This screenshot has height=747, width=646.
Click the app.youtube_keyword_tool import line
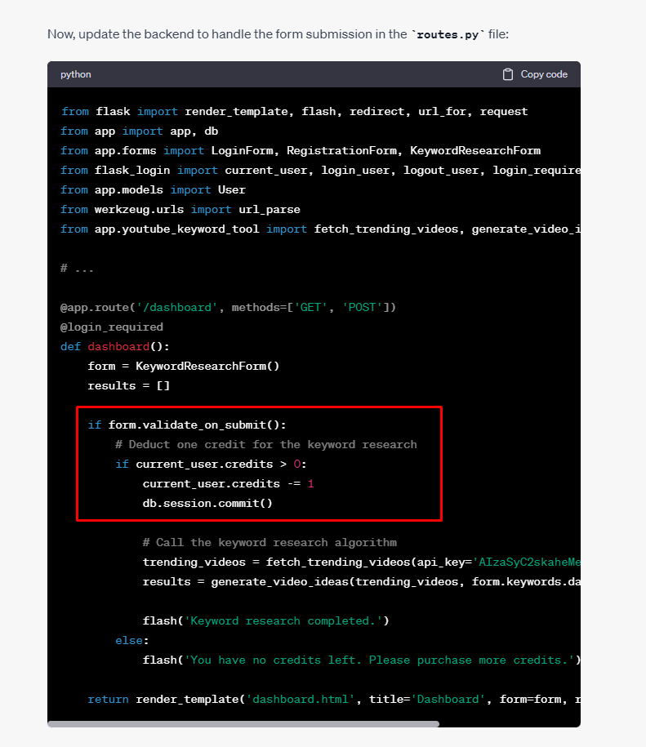pyautogui.click(x=320, y=229)
